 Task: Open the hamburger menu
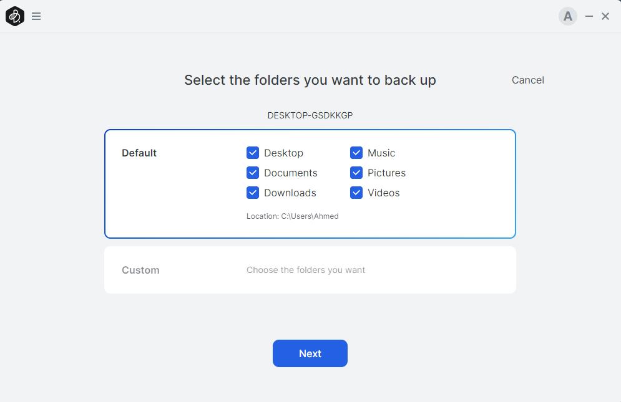pos(36,16)
